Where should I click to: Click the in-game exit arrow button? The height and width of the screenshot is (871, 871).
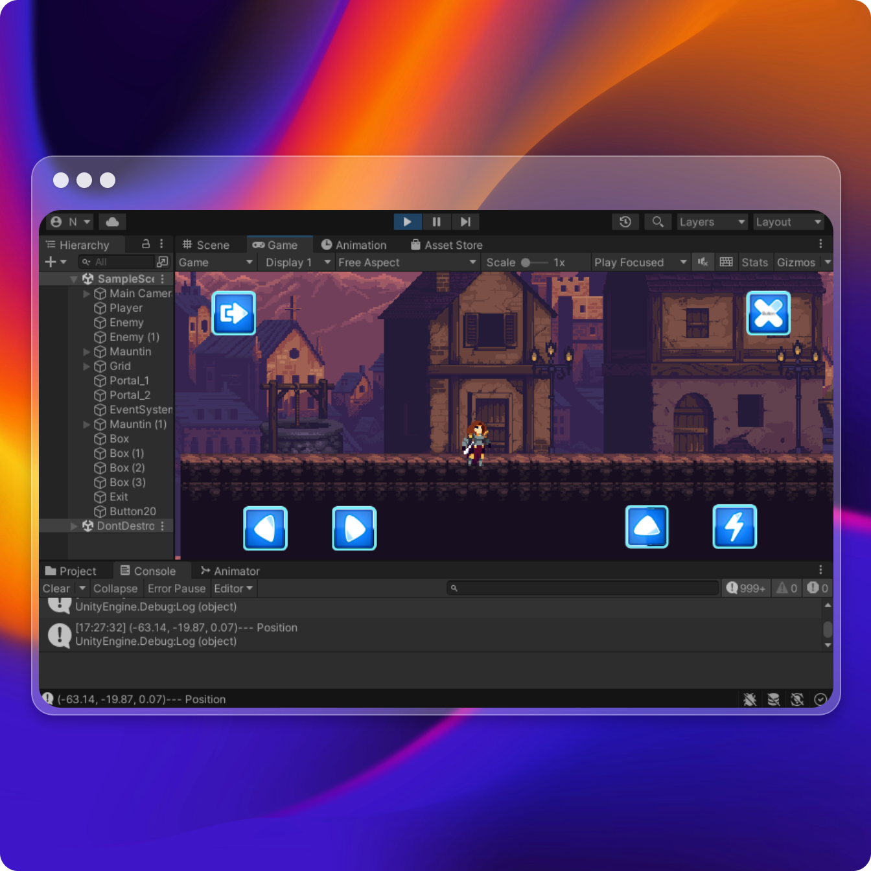(234, 313)
